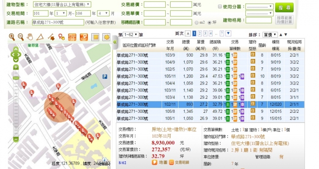Open the end month dropdown showing 4

(x=103, y=13)
